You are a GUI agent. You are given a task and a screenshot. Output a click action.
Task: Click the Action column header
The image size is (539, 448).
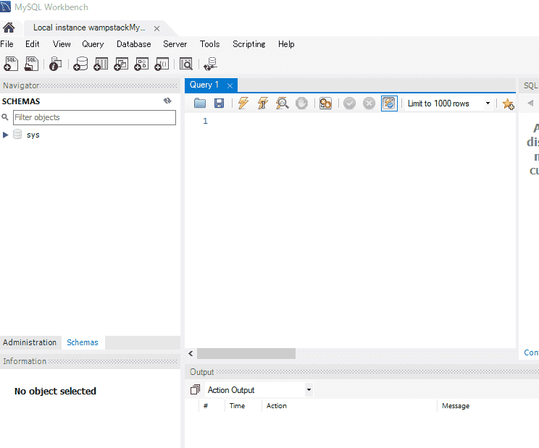coord(277,406)
